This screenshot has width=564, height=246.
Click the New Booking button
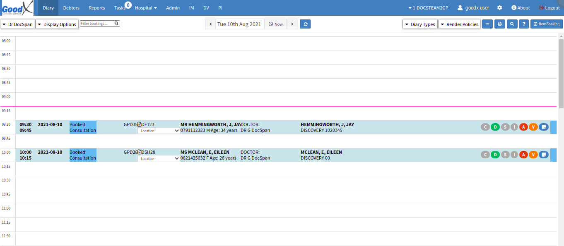(547, 24)
